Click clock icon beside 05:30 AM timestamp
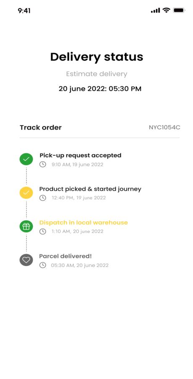The image size is (193, 379). [x=43, y=265]
